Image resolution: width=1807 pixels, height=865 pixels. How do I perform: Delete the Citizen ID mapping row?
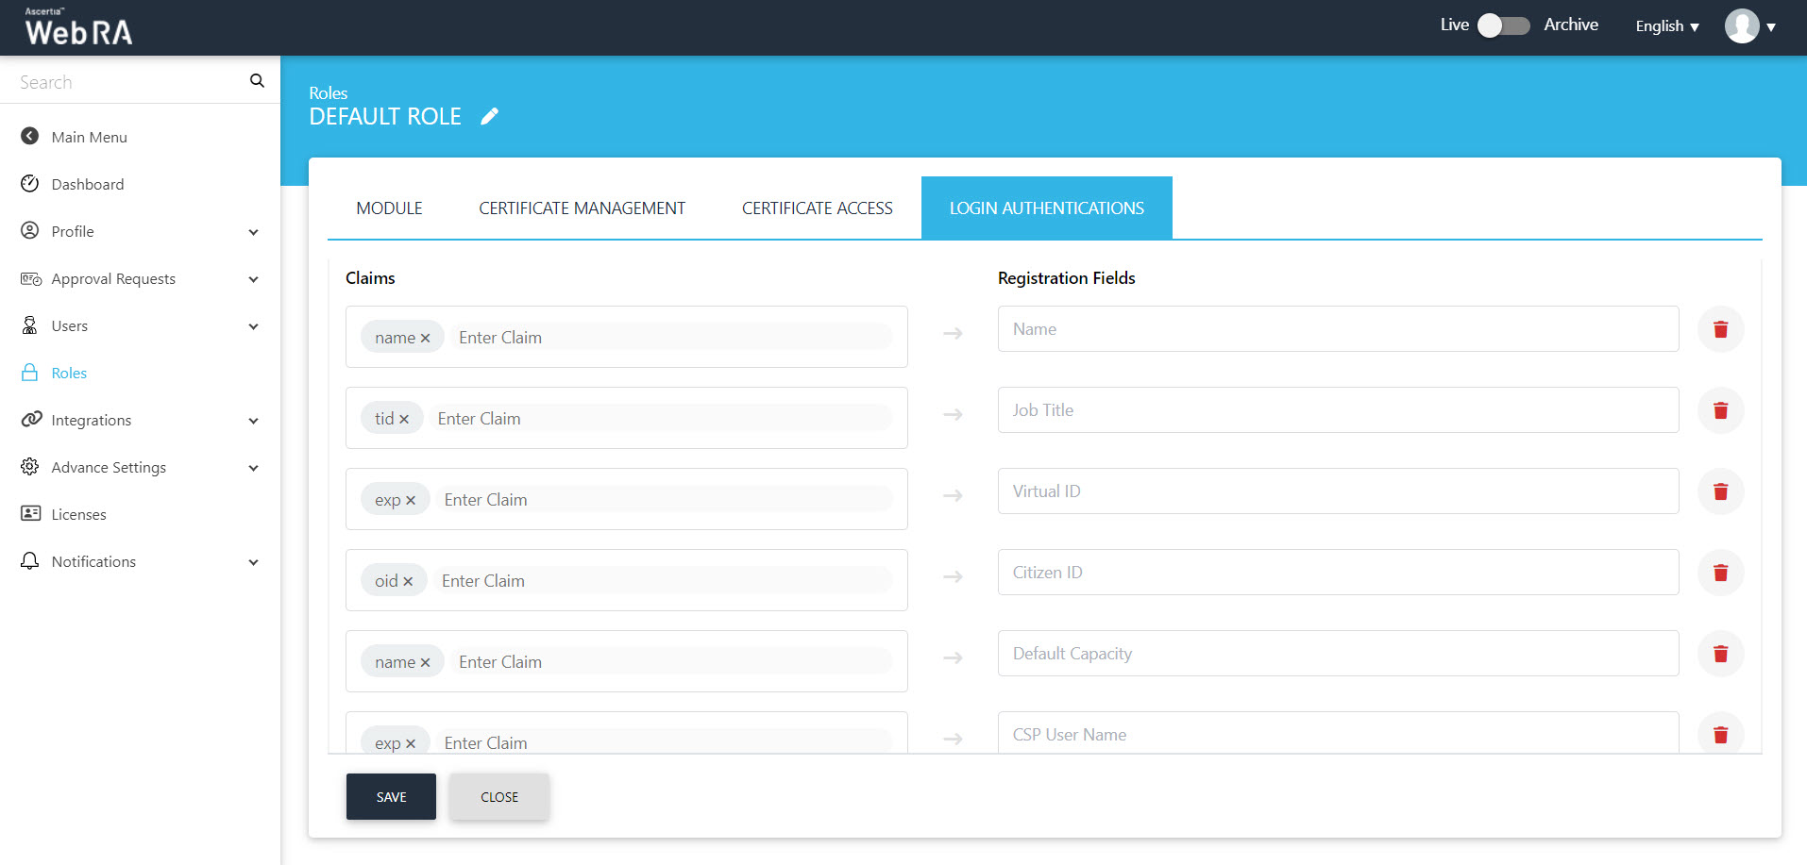[1720, 573]
